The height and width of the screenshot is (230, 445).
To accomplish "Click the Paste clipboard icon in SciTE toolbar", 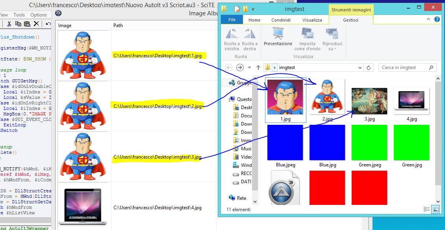I will [x=27, y=24].
